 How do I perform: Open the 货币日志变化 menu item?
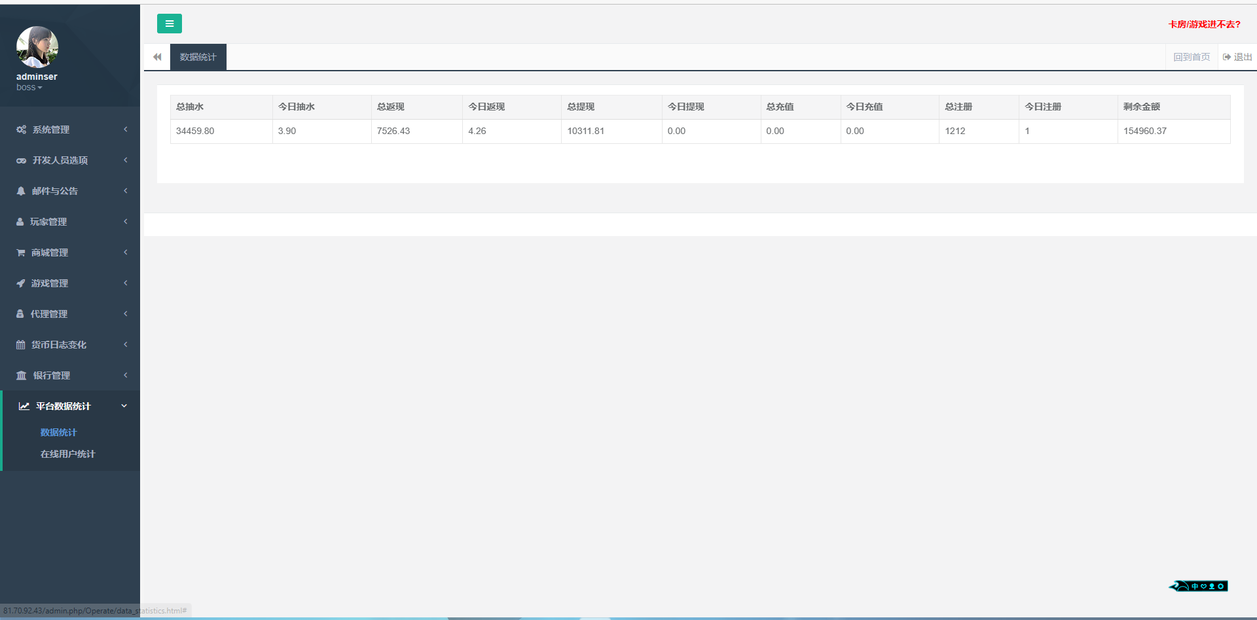(x=70, y=345)
